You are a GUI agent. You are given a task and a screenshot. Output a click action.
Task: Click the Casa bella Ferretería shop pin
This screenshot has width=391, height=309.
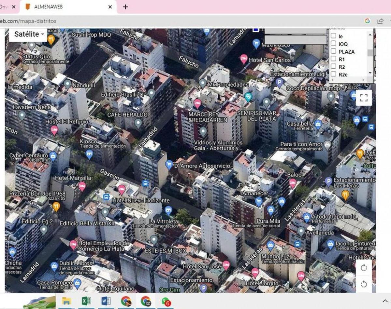pos(318,124)
